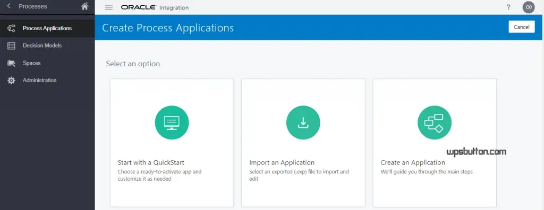Screen dimensions: 544x210
Task: Click 'Choose a ready-to-activate app' description
Action: coord(159,176)
